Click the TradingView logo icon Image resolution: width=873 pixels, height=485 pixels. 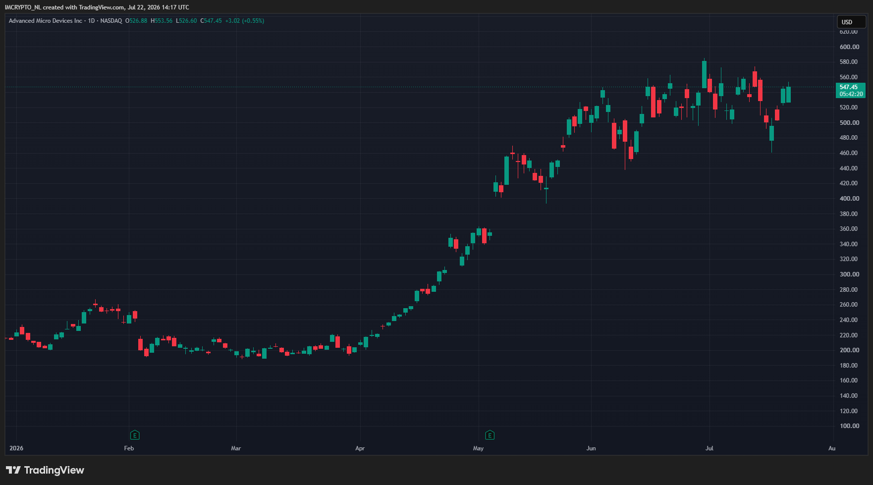[x=13, y=470]
